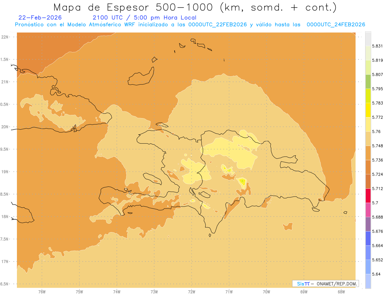Click the 5.819 legend value
The height and width of the screenshot is (296, 383).
pos(378,60)
